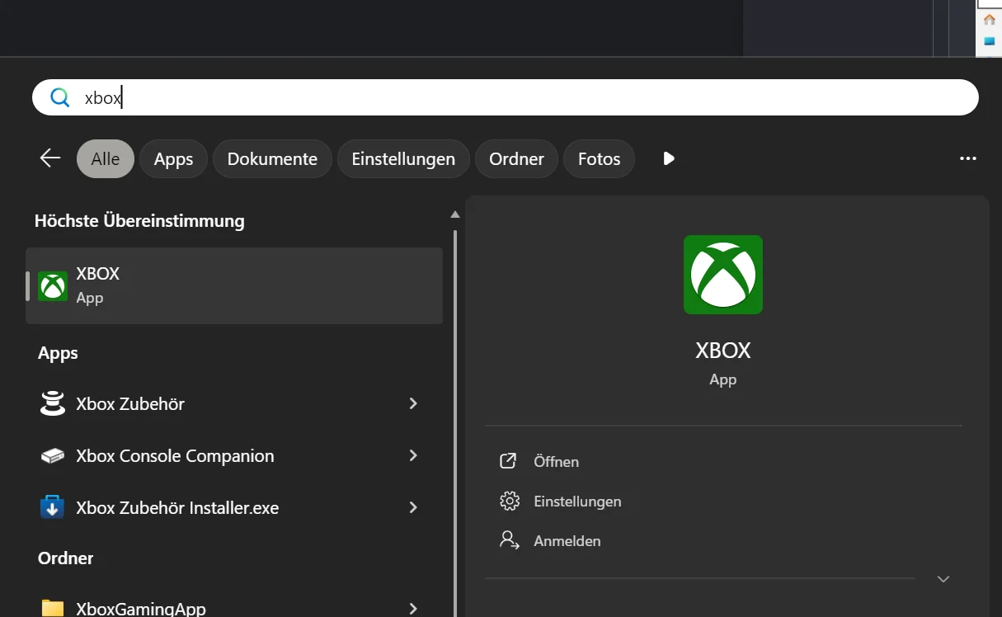Click the home icon in the background window
Viewport: 1002px width, 617px height.
tap(990, 20)
